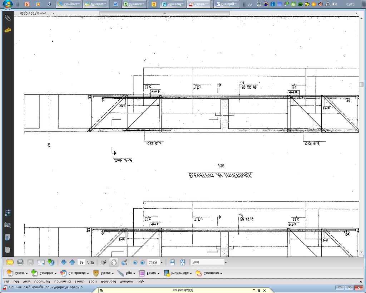This screenshot has width=366, height=293.
Task: Open the Tools menu
Action: tap(93, 282)
